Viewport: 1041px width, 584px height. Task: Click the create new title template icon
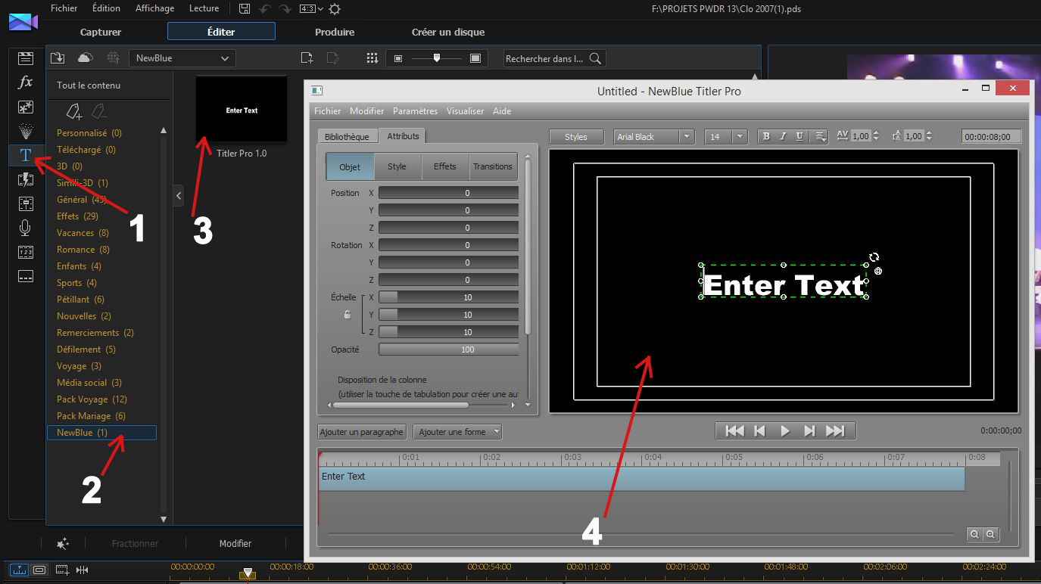coord(307,58)
